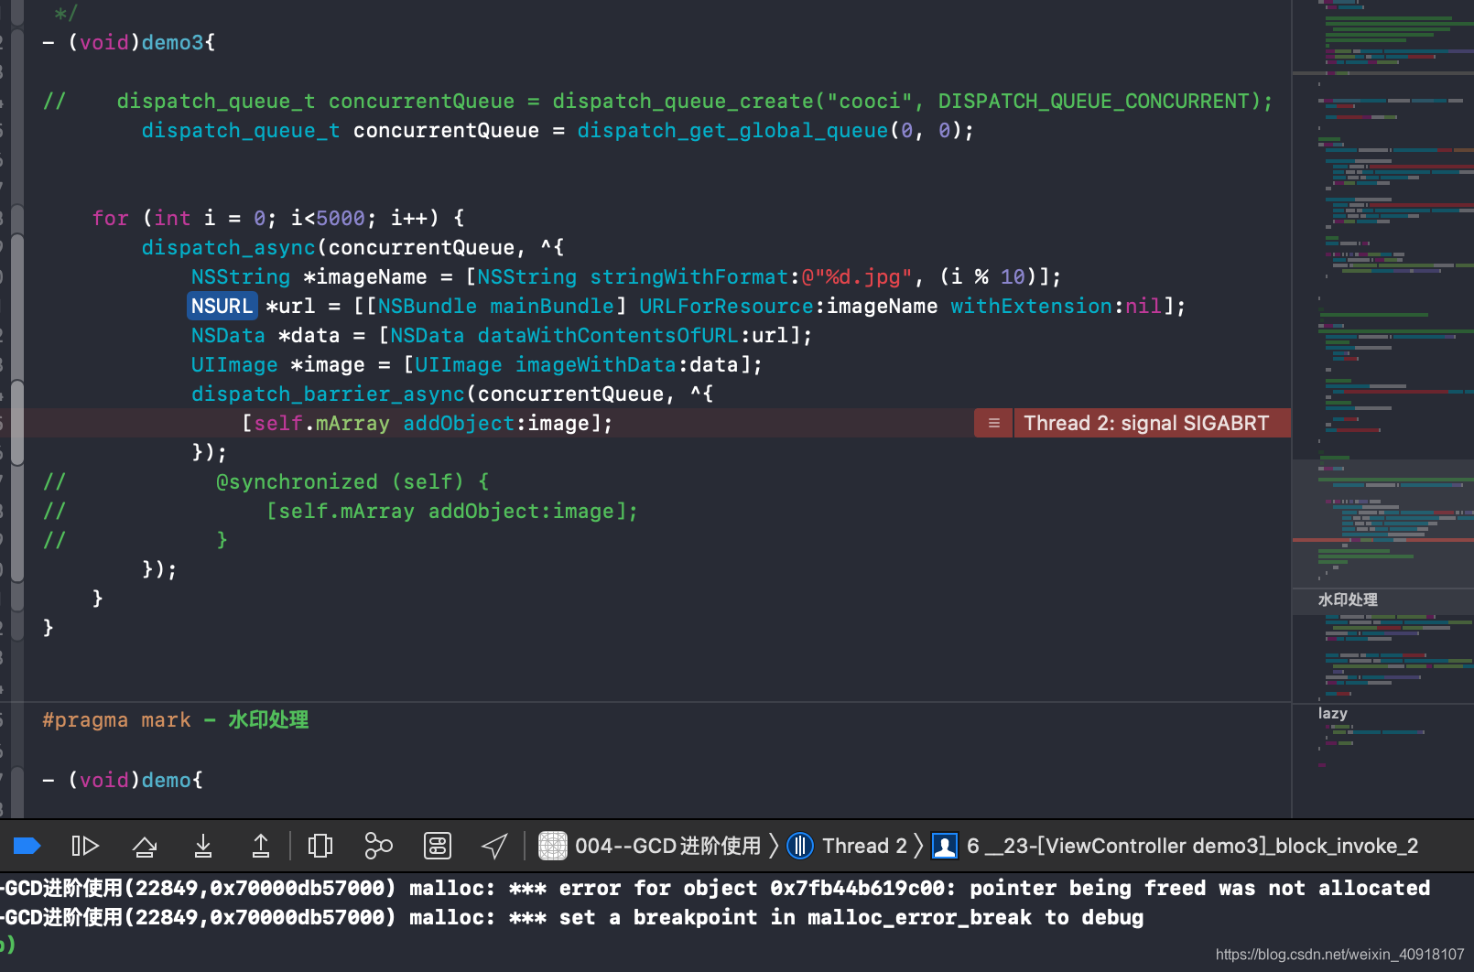Click the commented @synchronized (self) line
This screenshot has width=1474, height=972.
[x=352, y=481]
